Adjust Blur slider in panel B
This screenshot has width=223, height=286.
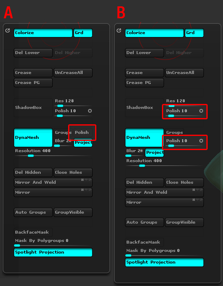(x=135, y=153)
